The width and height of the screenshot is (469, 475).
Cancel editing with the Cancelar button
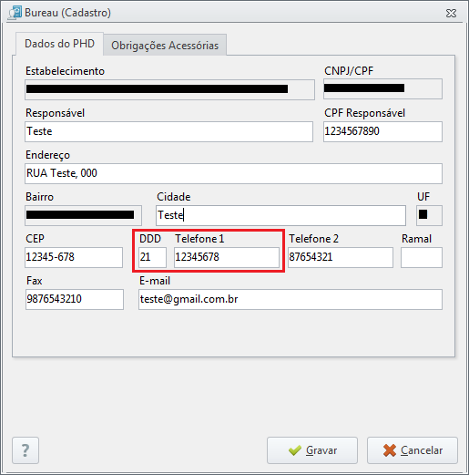point(413,450)
